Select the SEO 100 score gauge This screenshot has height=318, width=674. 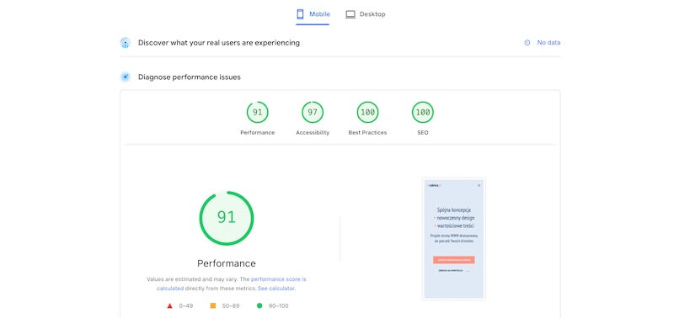pyautogui.click(x=423, y=113)
